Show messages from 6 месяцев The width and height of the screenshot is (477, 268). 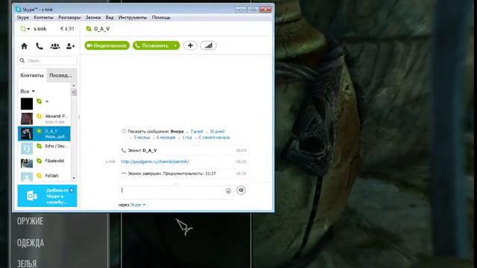click(165, 138)
